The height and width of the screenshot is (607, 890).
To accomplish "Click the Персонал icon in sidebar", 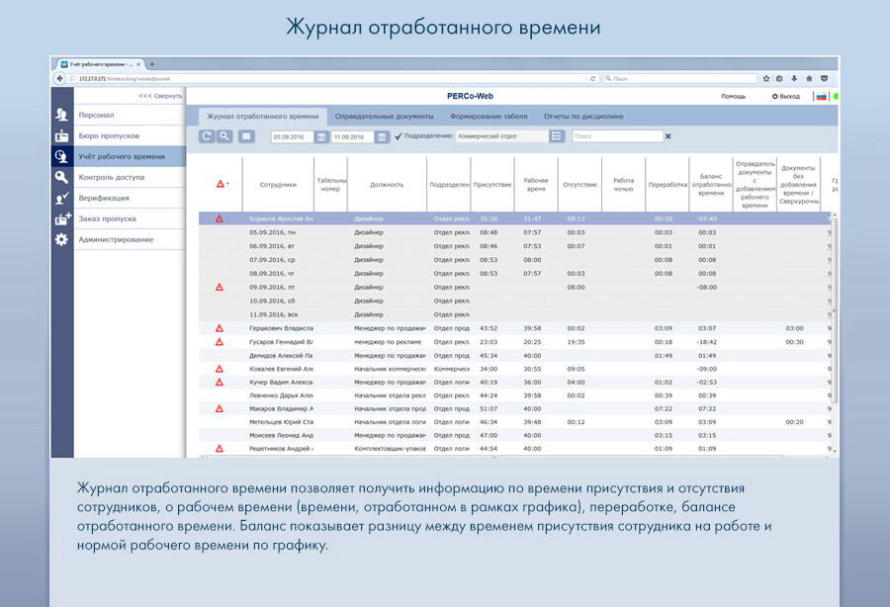I will coord(61,115).
